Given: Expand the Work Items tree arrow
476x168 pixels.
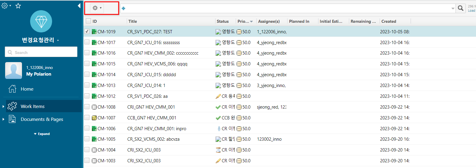Looking at the screenshot, I should (3, 106).
